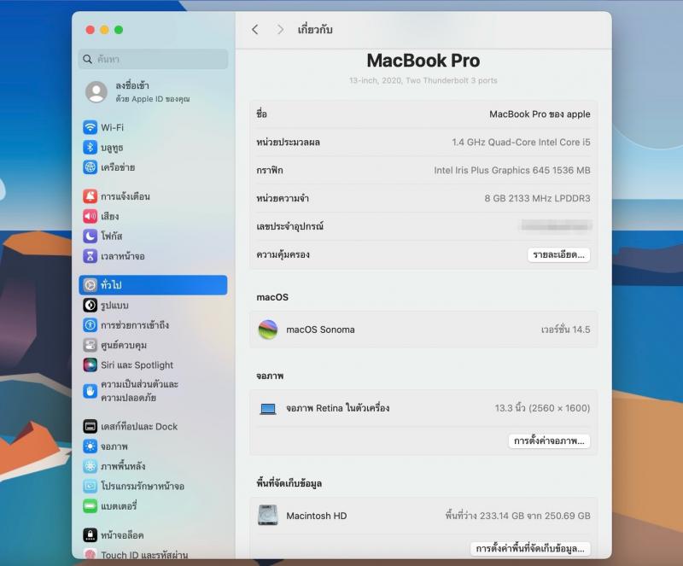The height and width of the screenshot is (566, 683).
Task: Click processor value '1.4 GHz Quad-Core Intel Core i5'
Action: (x=521, y=142)
